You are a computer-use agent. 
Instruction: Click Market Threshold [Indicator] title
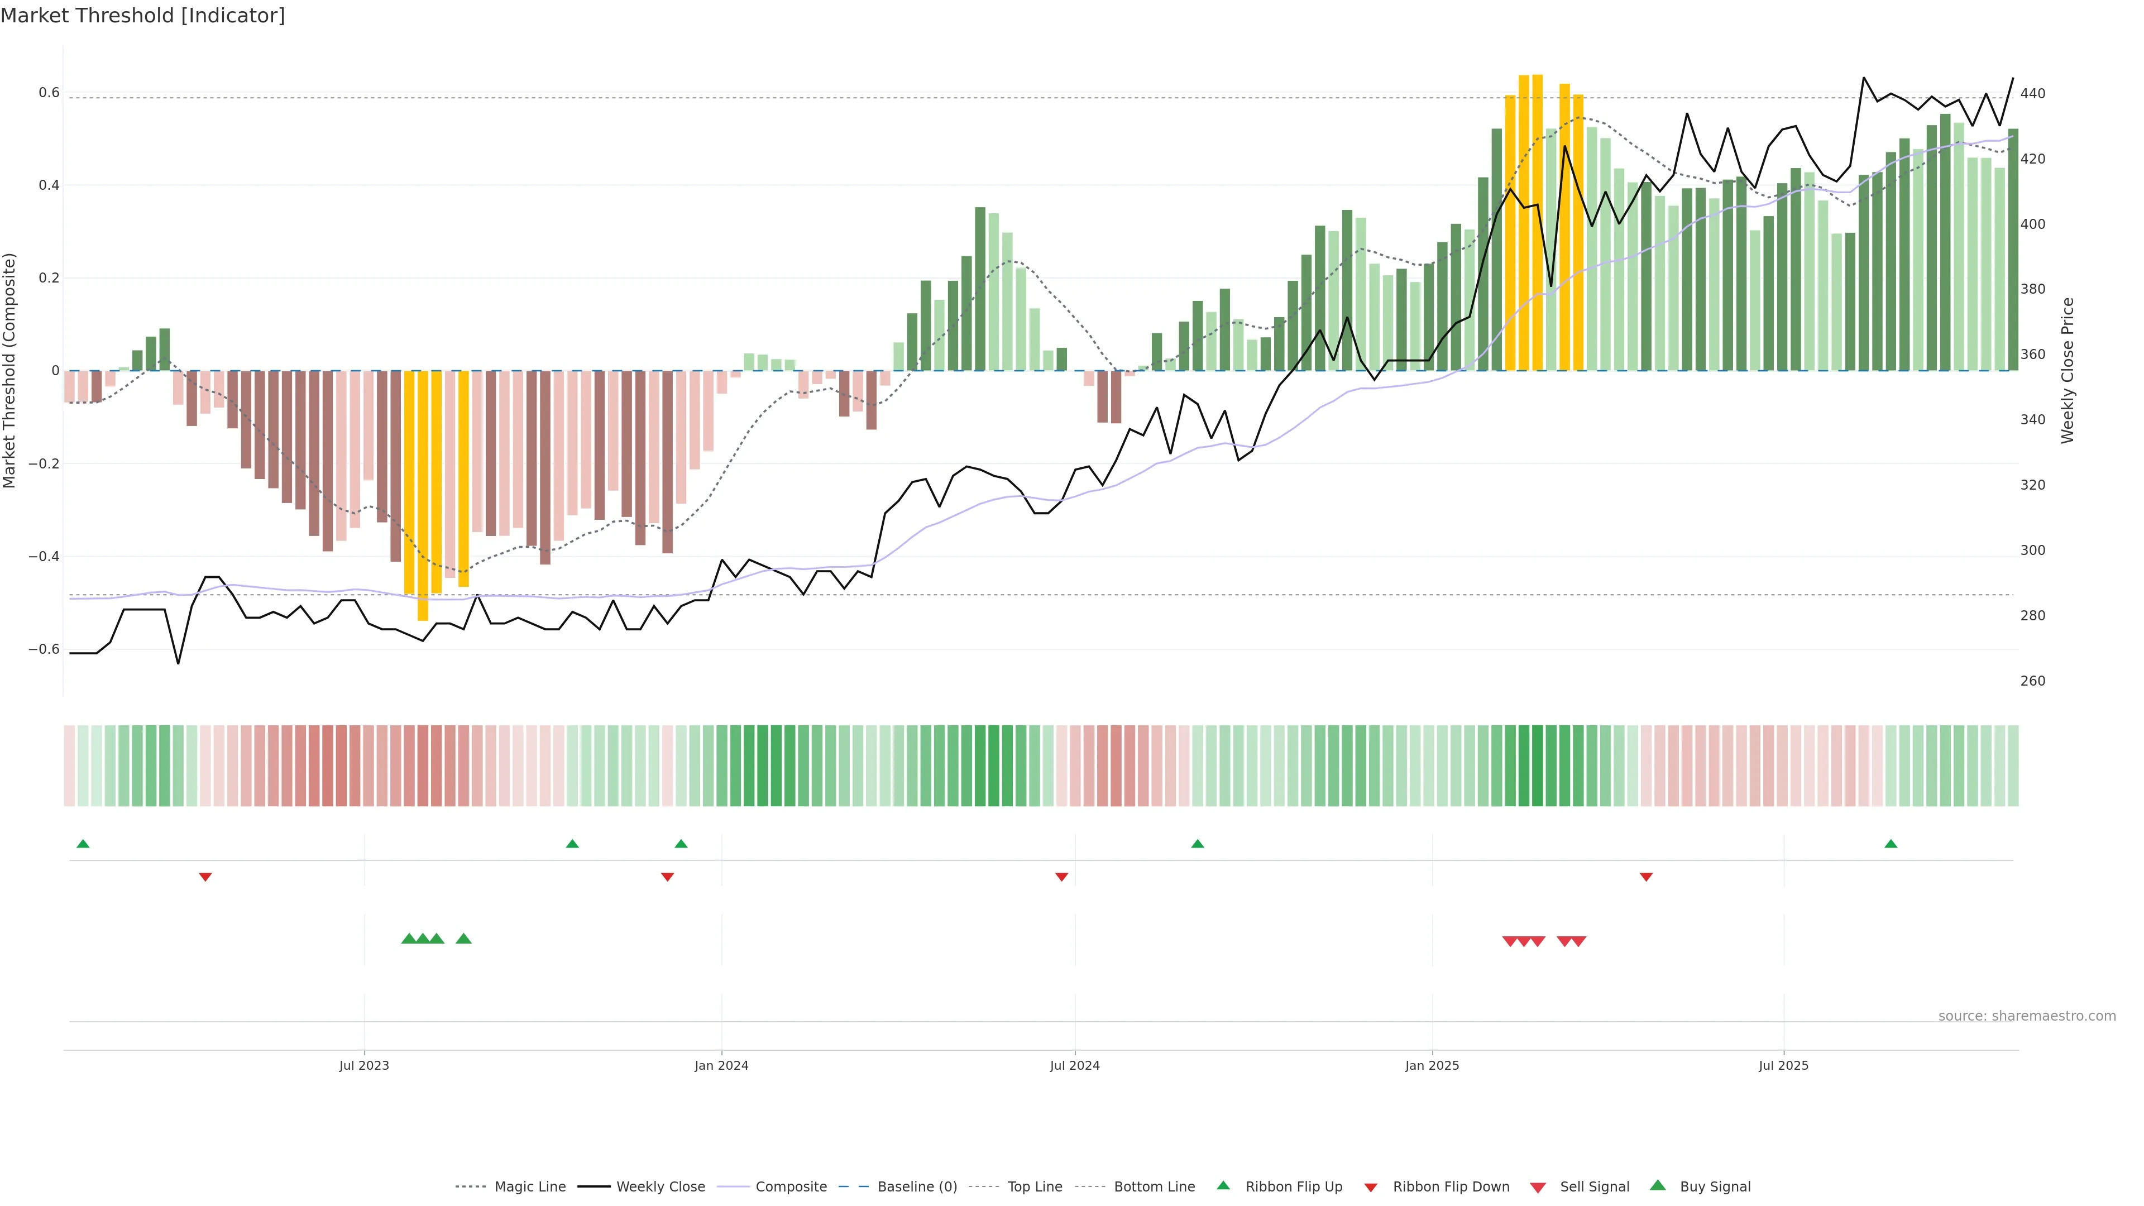pos(142,16)
